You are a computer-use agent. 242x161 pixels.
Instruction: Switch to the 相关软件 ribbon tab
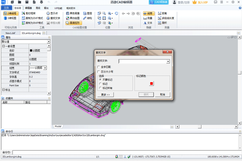click(71, 8)
